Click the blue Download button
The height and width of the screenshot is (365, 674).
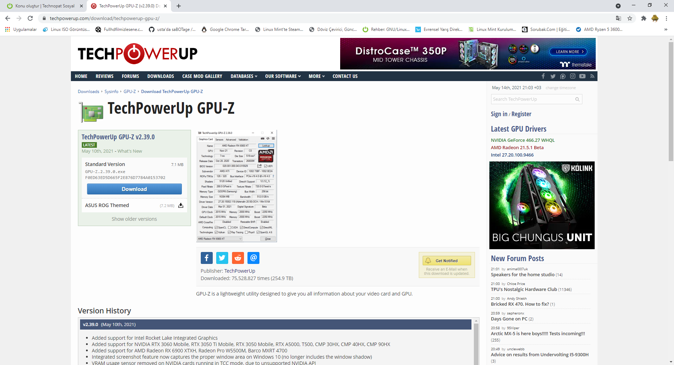pos(134,189)
